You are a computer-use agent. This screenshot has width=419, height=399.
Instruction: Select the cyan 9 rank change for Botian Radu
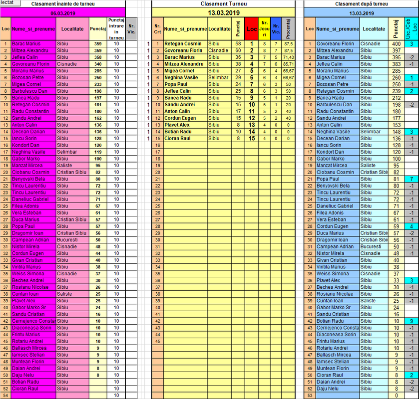click(412, 321)
